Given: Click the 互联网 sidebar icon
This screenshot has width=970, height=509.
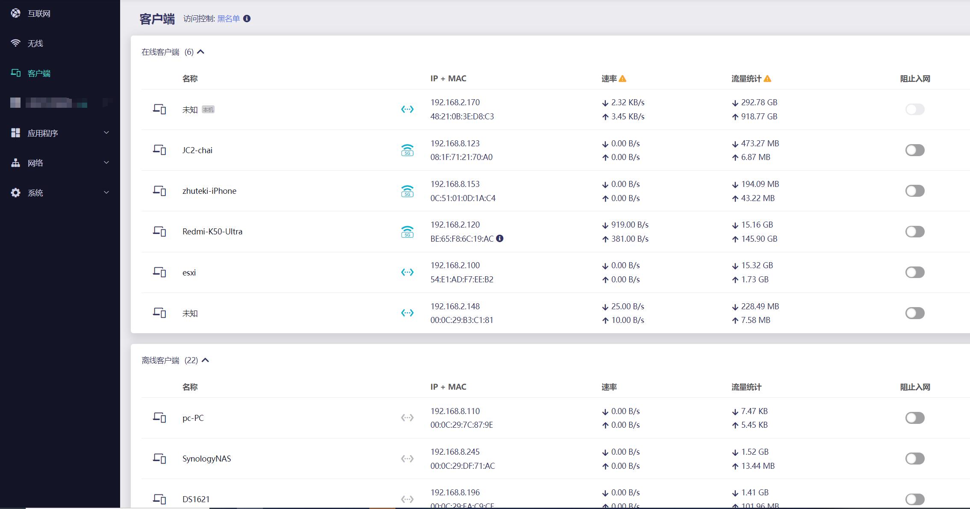Looking at the screenshot, I should [x=15, y=13].
